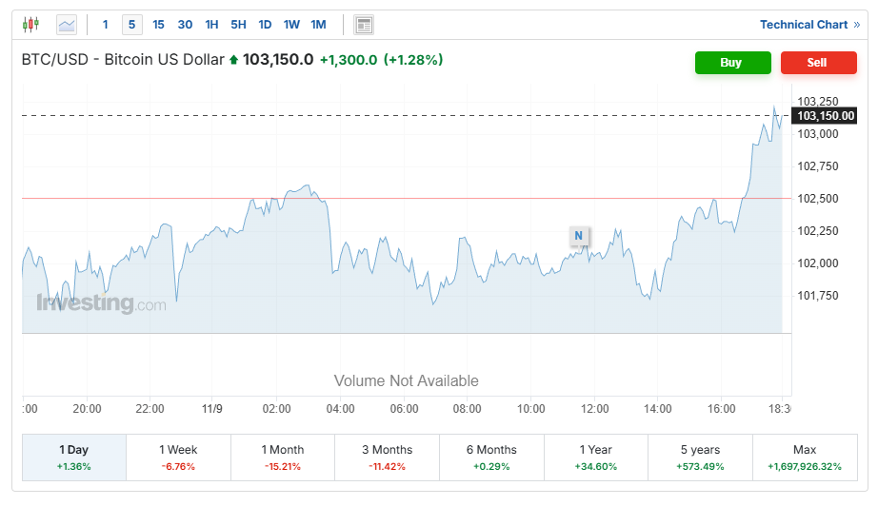878x506 pixels.
Task: Select the 1 Month range tab
Action: [283, 457]
